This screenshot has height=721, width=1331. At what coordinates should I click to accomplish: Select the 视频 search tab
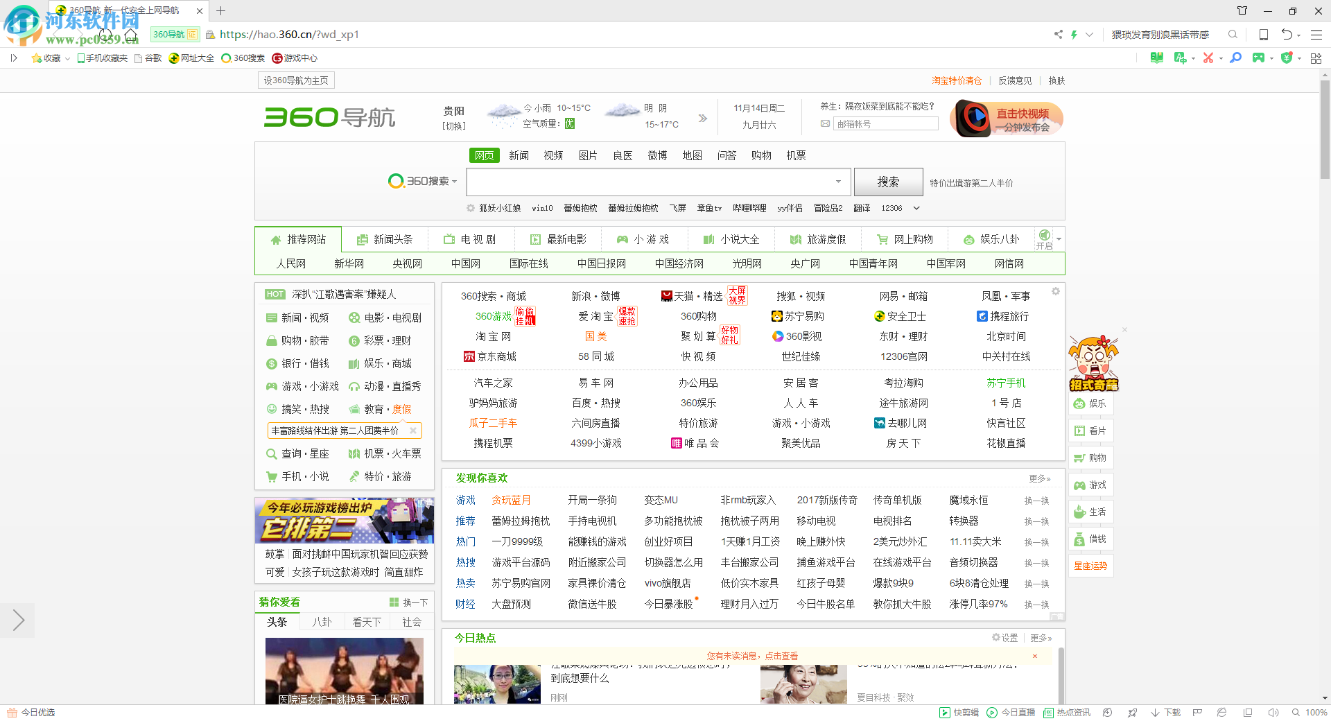coord(553,155)
